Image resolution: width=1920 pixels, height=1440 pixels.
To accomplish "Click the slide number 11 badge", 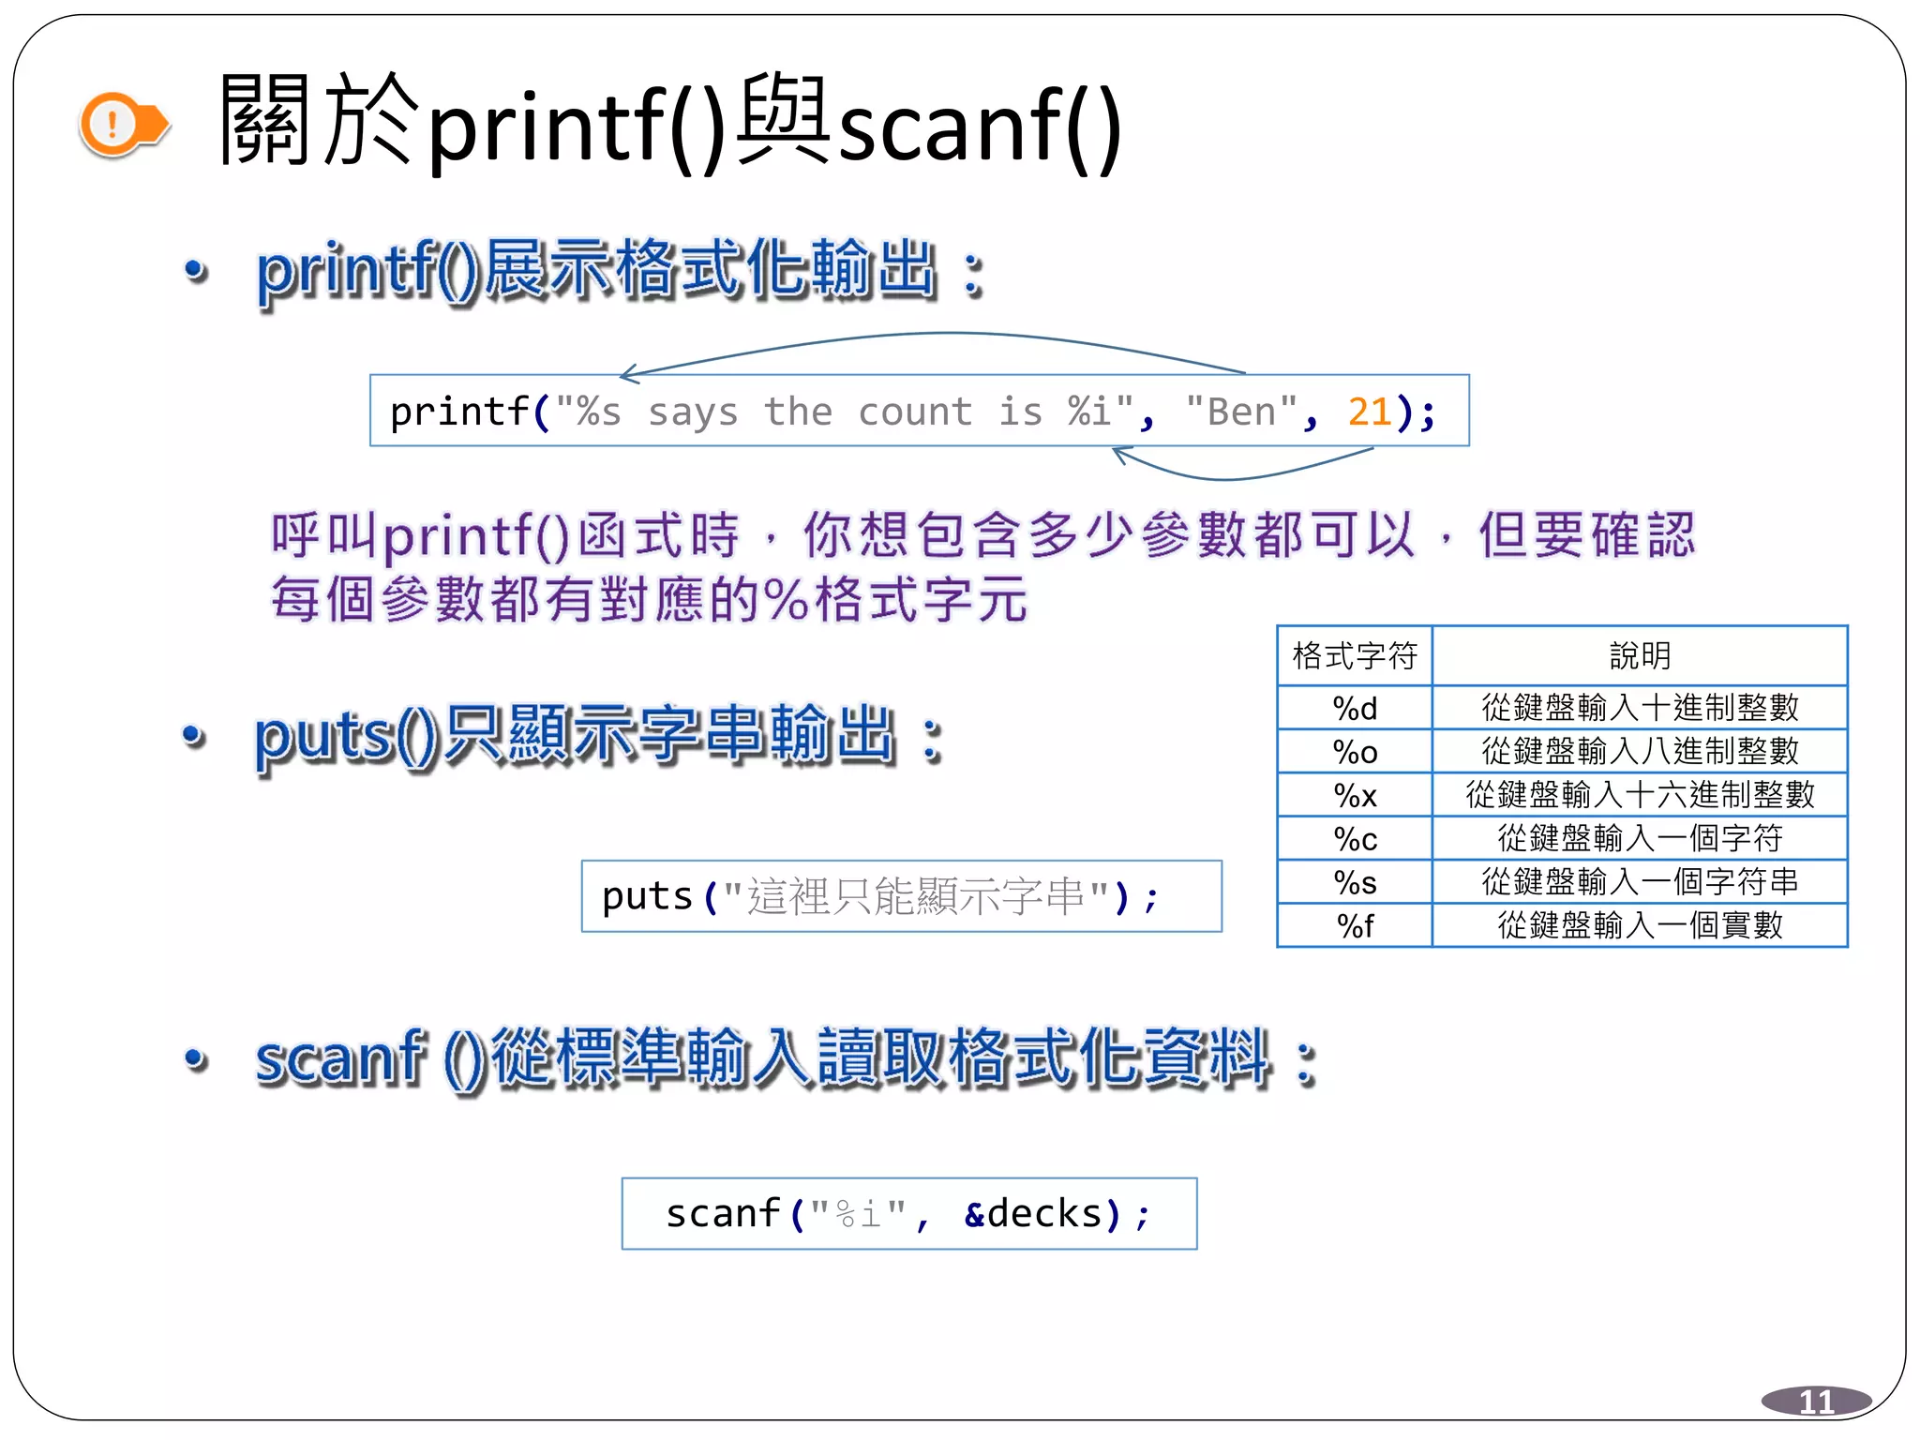I will (1816, 1401).
